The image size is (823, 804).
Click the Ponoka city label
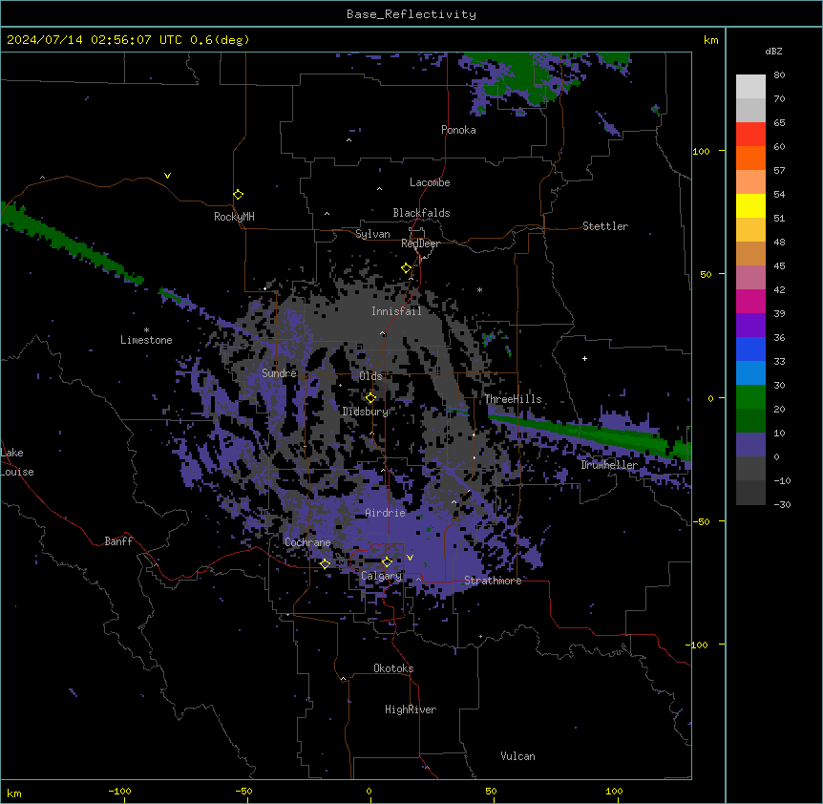458,130
